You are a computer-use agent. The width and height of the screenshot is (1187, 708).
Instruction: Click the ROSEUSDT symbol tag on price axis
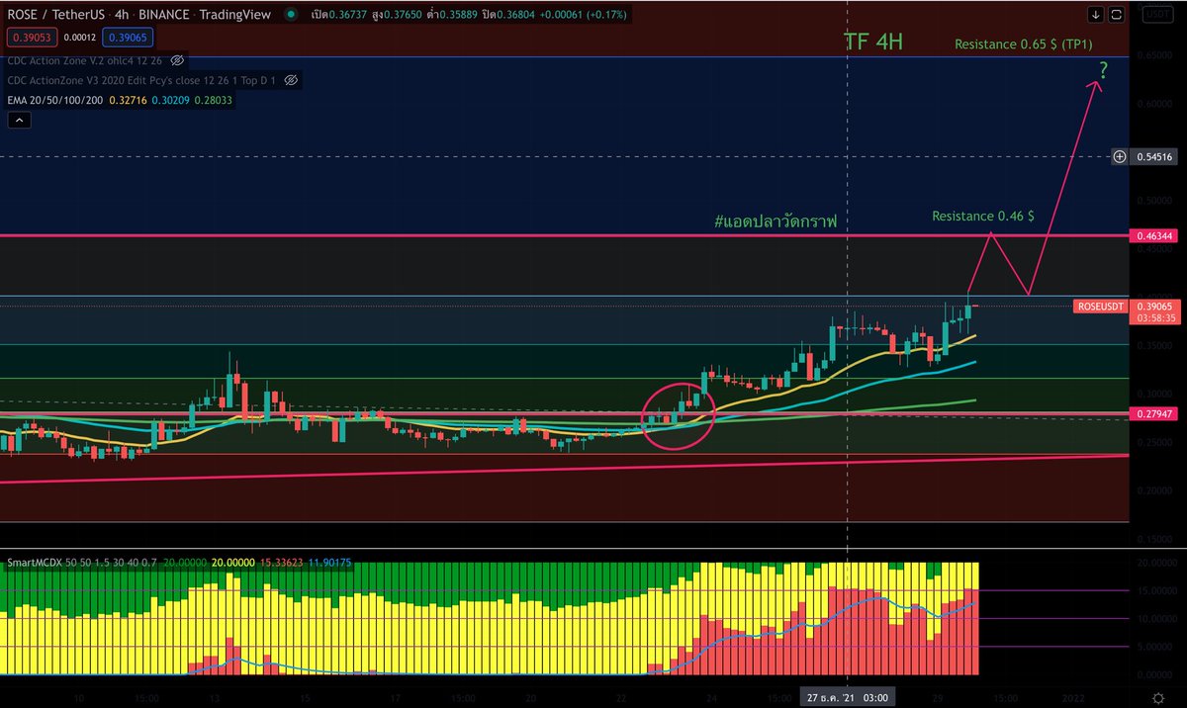(1100, 307)
